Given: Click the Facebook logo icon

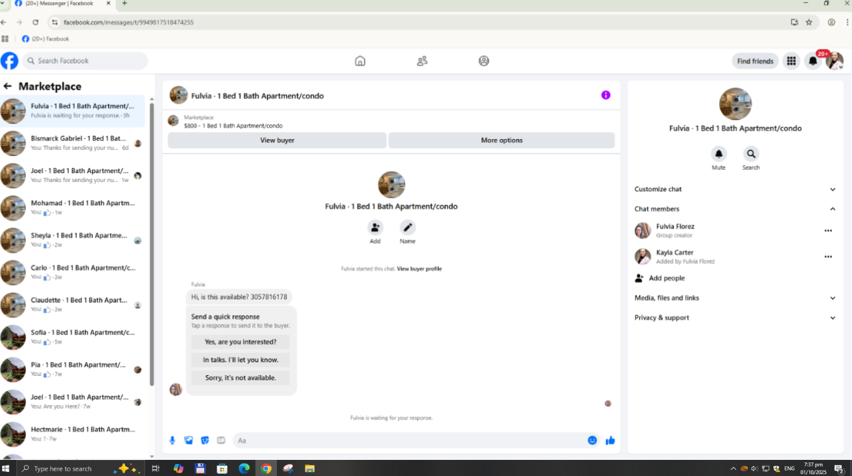Looking at the screenshot, I should [x=9, y=61].
